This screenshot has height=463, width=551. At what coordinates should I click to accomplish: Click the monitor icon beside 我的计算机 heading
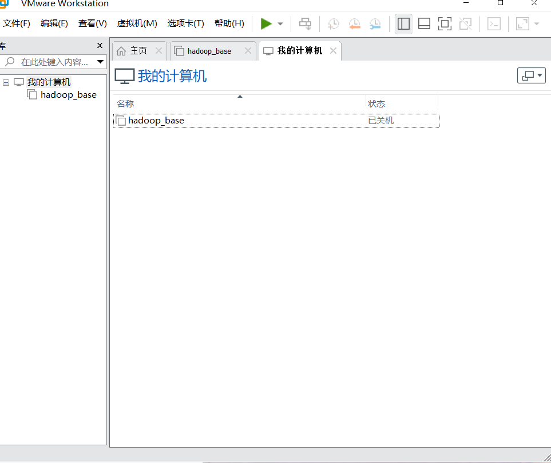click(x=125, y=76)
